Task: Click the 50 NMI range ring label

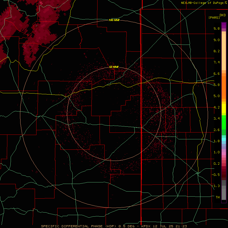Action: click(114, 67)
